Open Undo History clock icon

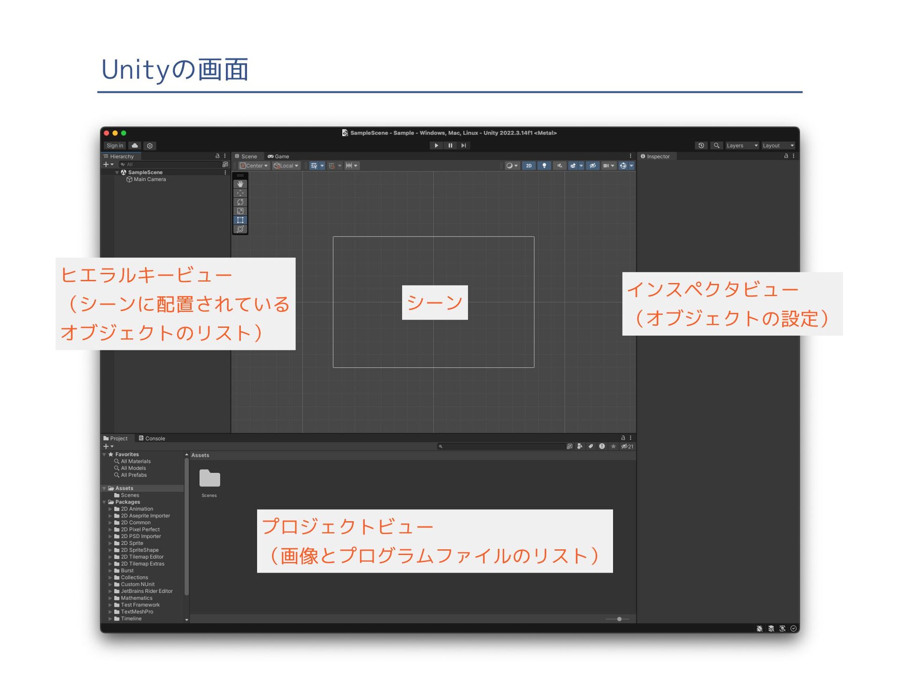[701, 146]
